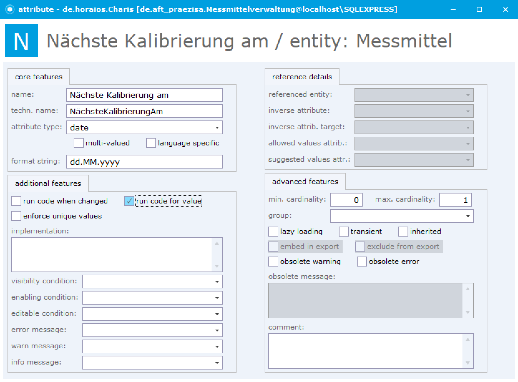Focus the min. cardinality field
Screen dimensions: 518x382
click(x=346, y=200)
